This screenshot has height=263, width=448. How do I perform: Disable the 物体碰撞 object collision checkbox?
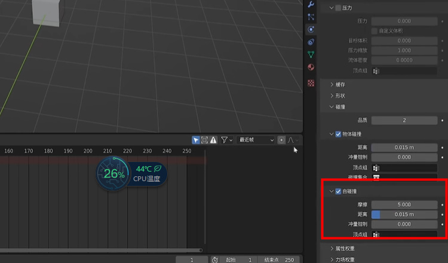pyautogui.click(x=338, y=134)
